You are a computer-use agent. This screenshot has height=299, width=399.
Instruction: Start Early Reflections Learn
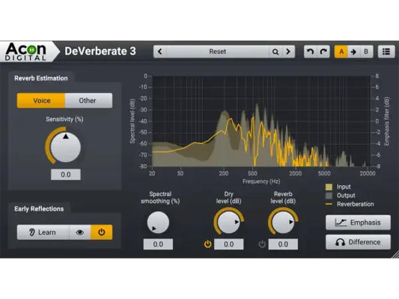point(43,232)
